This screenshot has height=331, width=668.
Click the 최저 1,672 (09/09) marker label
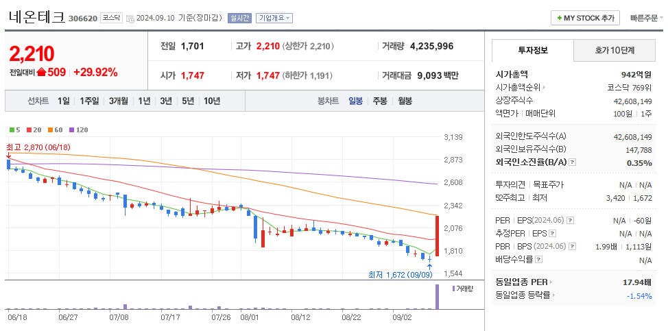401,275
